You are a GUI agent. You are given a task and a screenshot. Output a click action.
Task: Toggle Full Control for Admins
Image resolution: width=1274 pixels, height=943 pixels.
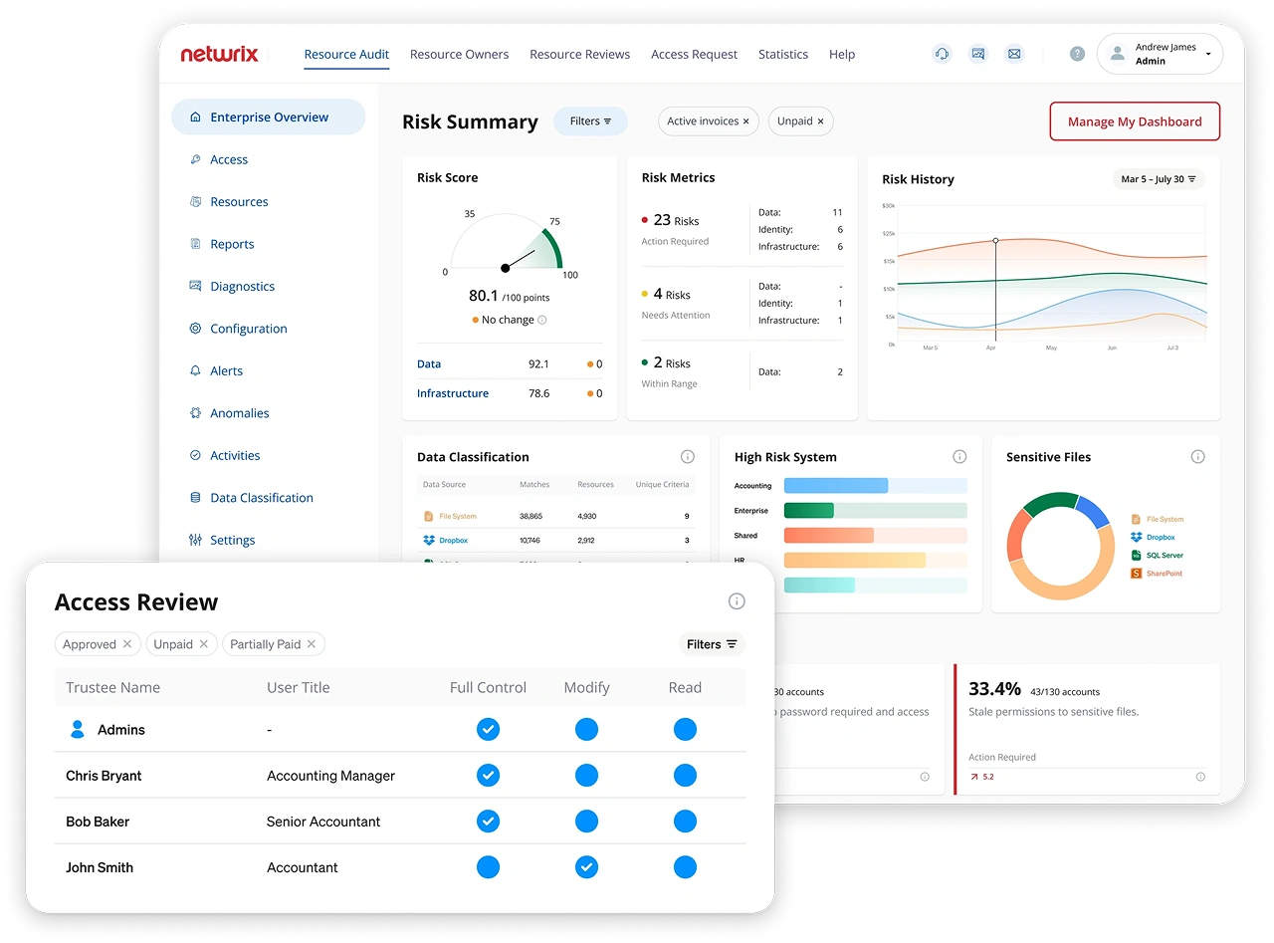[488, 730]
